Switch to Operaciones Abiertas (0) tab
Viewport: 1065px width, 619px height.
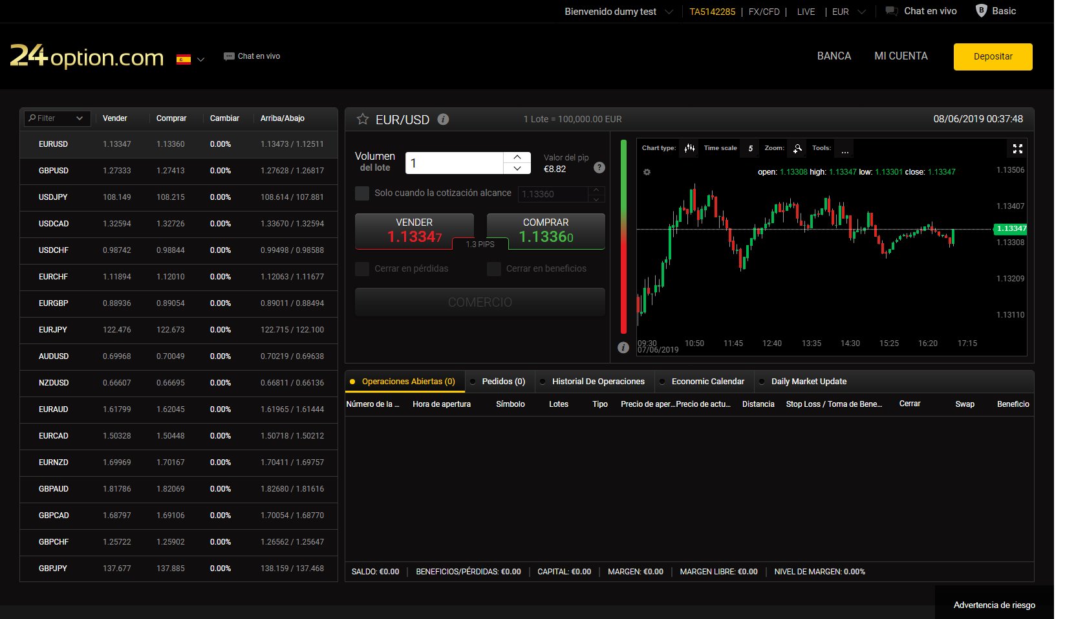(x=405, y=382)
